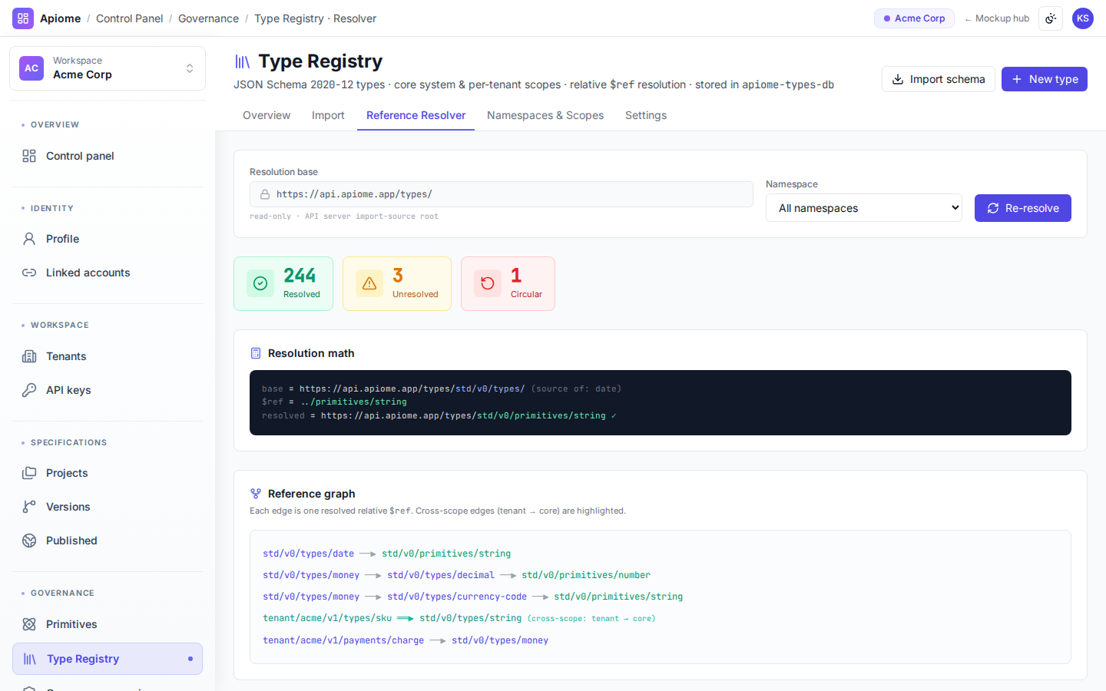Click the Linked accounts link icon
This screenshot has width=1106, height=691.
pos(29,273)
